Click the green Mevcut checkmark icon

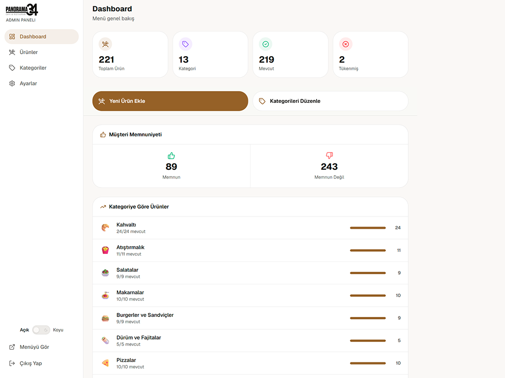tap(266, 44)
